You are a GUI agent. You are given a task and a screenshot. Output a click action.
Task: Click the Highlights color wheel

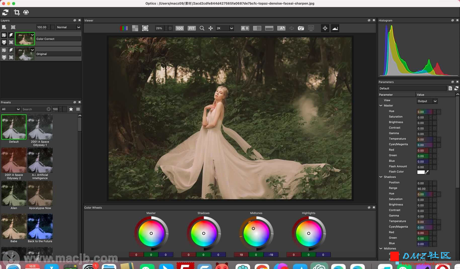[309, 233]
